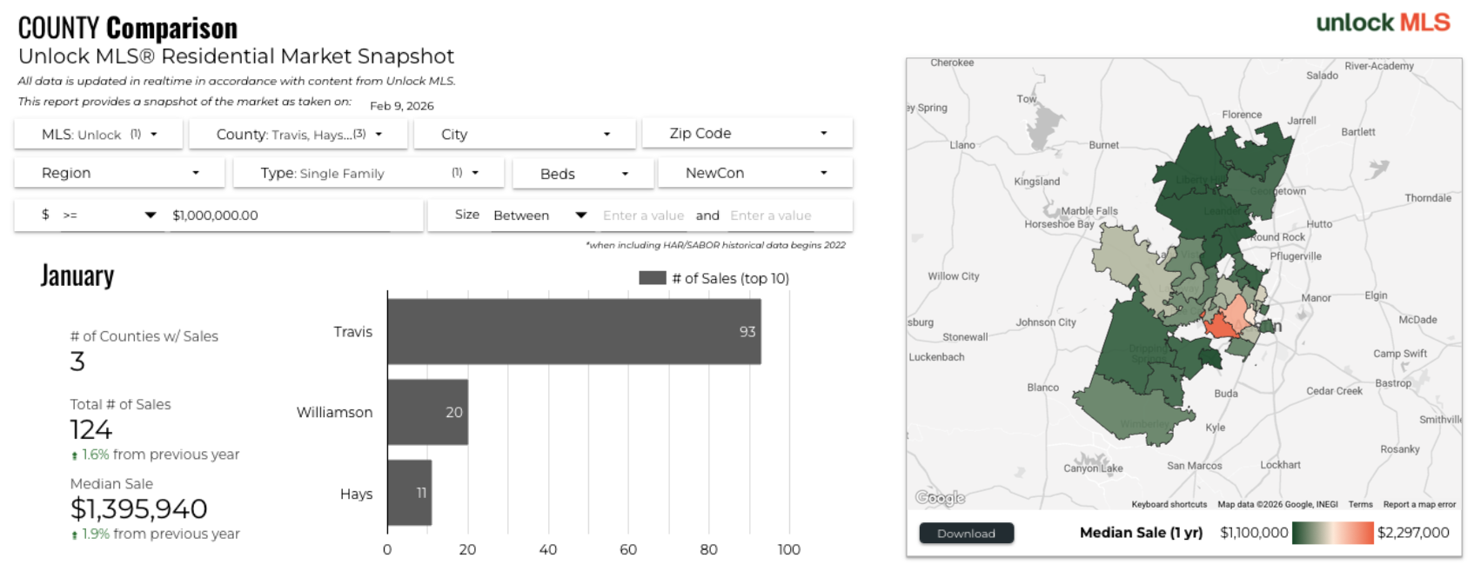This screenshot has width=1481, height=571.
Task: Click Georgetown label on the map
Action: pyautogui.click(x=1277, y=191)
